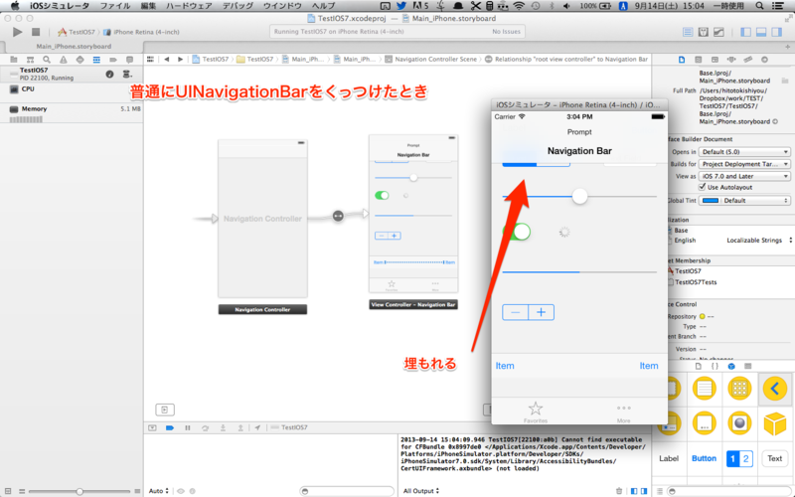Open the Localizable Strings popup for English
Image resolution: width=795 pixels, height=497 pixels.
[758, 241]
